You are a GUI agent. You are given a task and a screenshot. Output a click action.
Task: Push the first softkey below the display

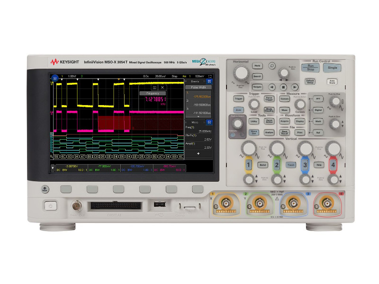coord(66,189)
